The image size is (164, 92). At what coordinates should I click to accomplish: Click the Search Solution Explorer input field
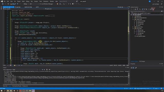(x=146, y=11)
